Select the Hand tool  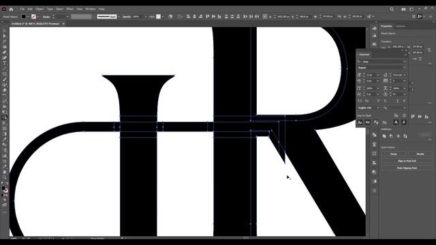click(x=5, y=172)
